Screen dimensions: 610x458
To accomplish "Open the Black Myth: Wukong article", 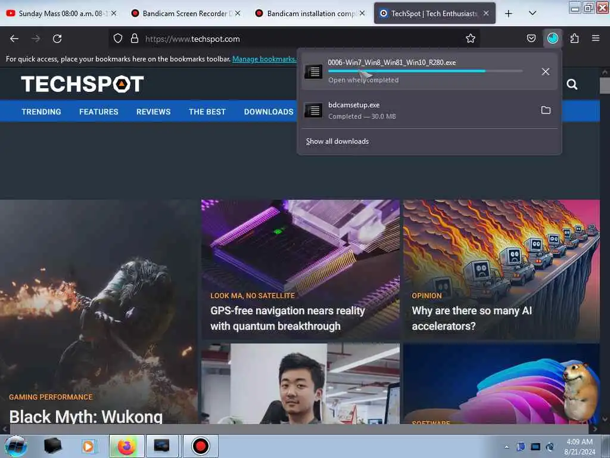I will [x=86, y=416].
